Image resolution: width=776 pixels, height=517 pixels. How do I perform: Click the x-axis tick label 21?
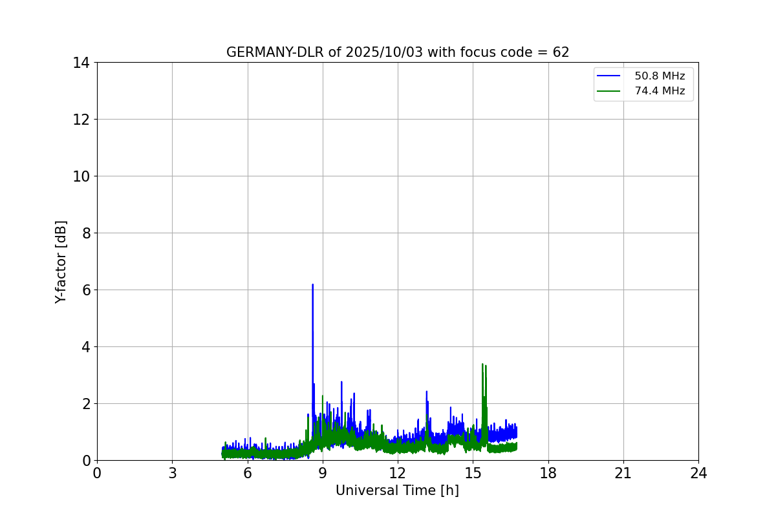click(623, 473)
